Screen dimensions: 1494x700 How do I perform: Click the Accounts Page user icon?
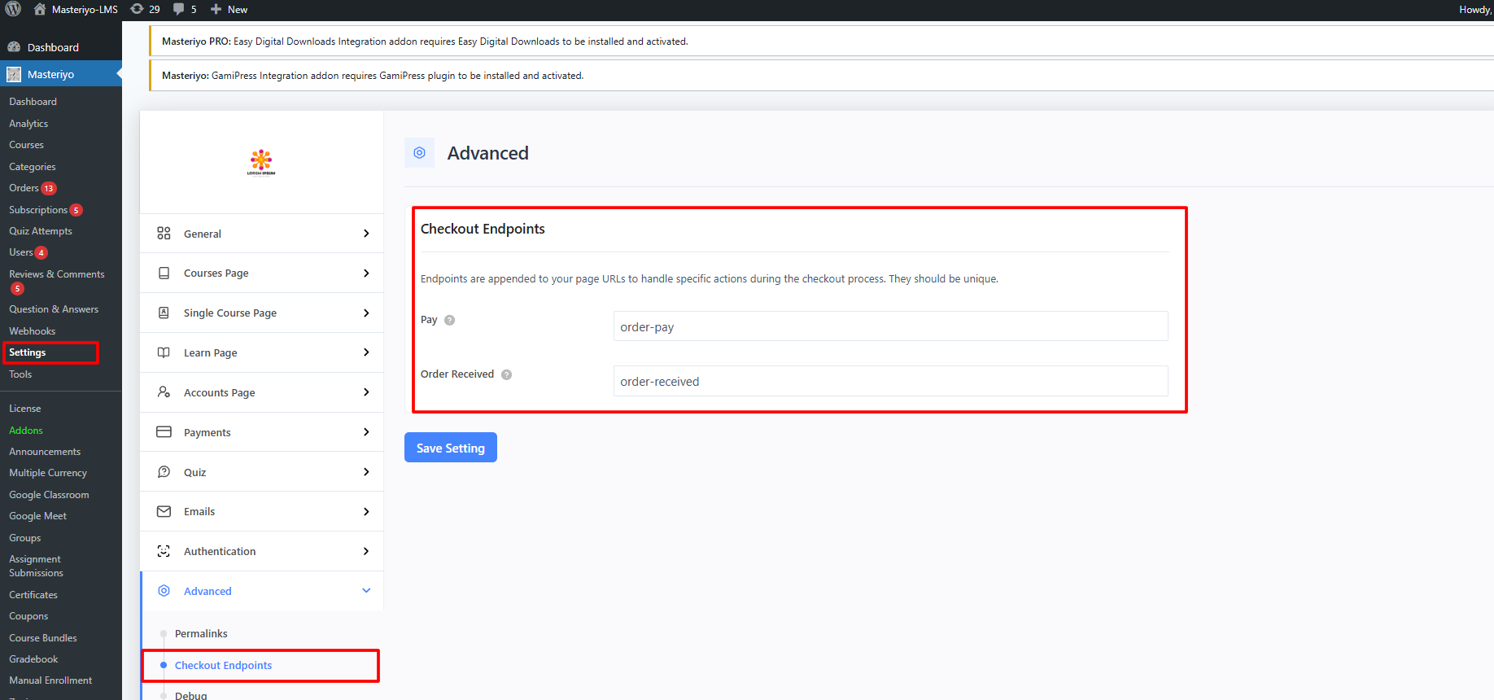tap(164, 392)
